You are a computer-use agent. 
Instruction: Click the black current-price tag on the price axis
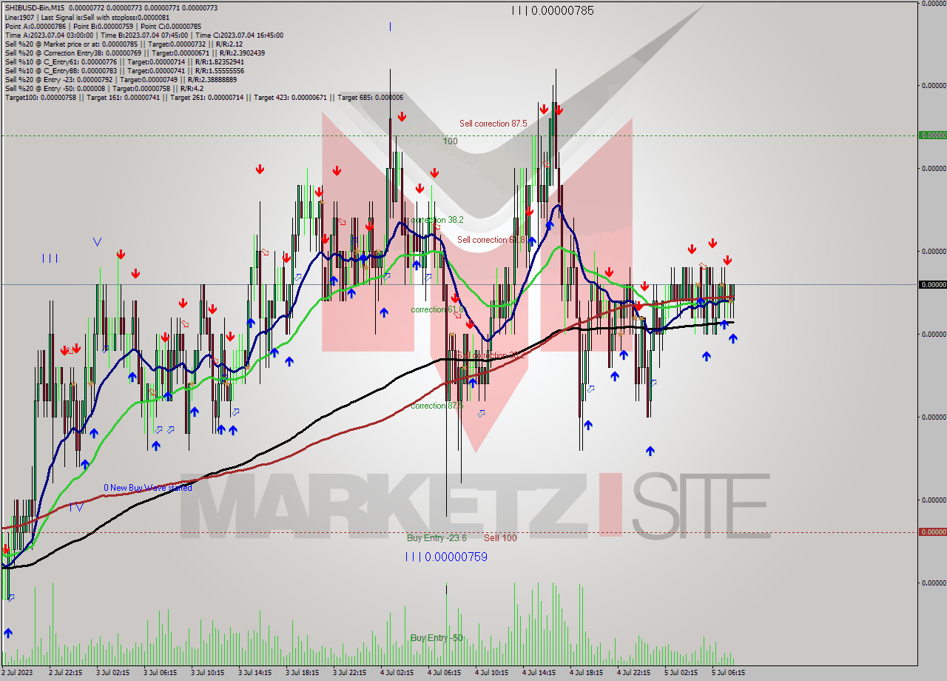(932, 284)
